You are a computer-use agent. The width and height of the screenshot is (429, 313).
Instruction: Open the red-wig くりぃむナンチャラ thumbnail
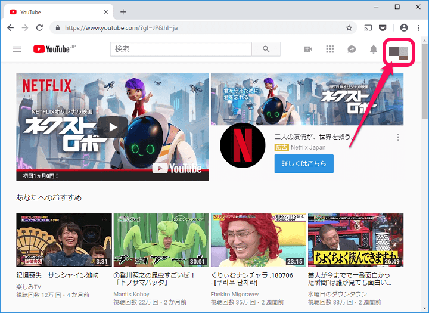[259, 240]
